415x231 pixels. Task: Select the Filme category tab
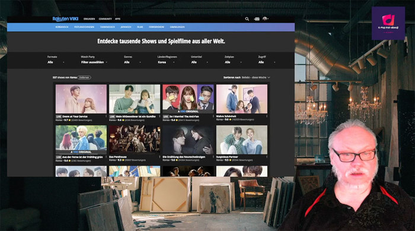coord(140,27)
